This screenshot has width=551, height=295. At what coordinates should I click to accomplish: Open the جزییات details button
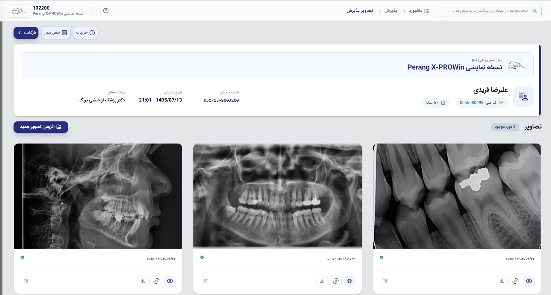(x=86, y=33)
